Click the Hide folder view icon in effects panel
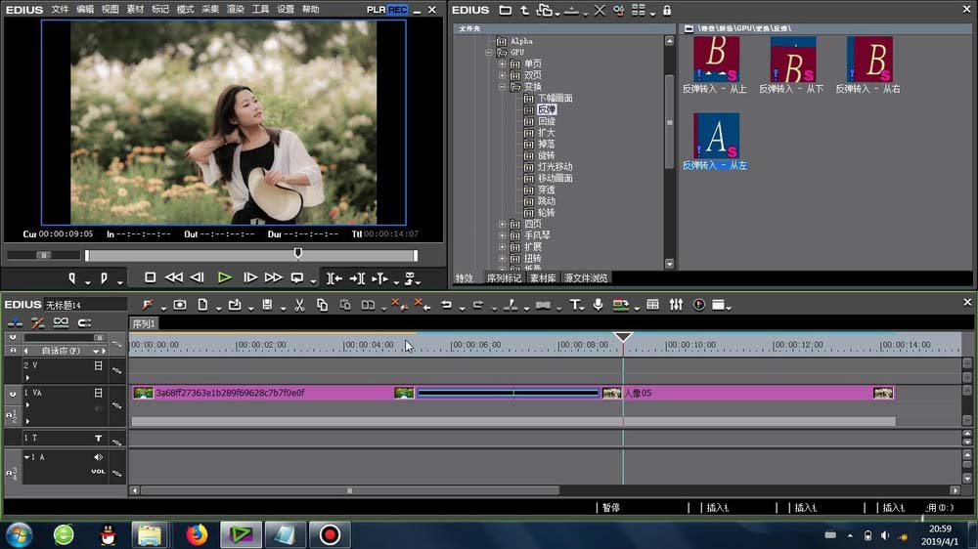Screen dimensions: 978x549 coord(506,10)
